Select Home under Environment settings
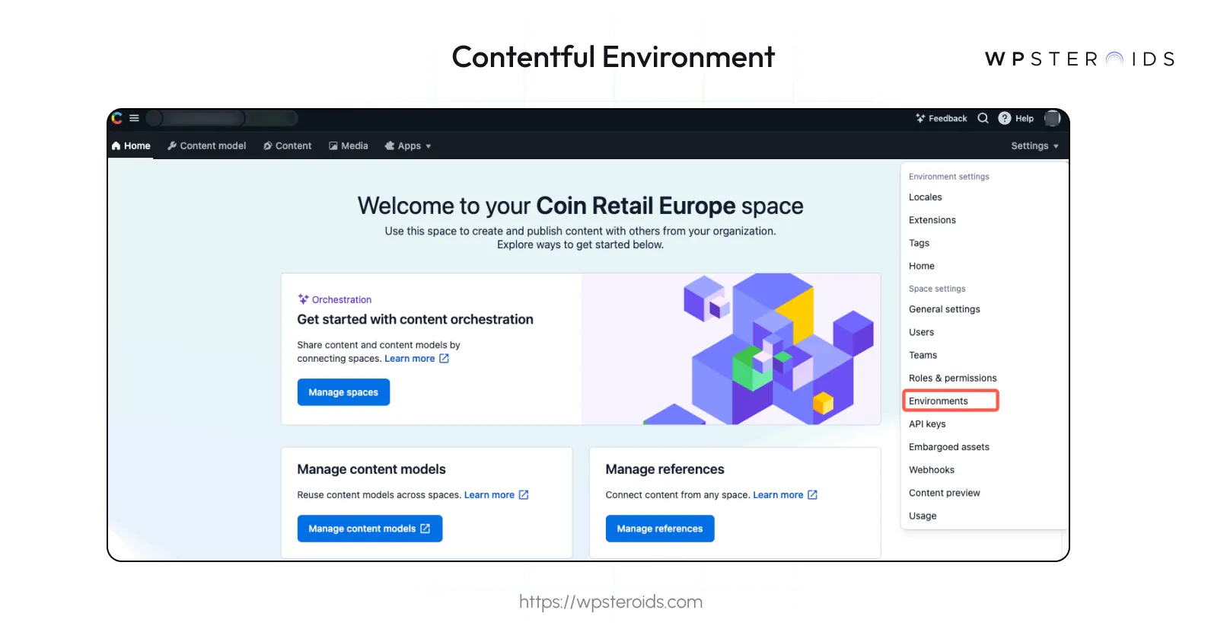Image resolution: width=1227 pixels, height=623 pixels. 921,266
